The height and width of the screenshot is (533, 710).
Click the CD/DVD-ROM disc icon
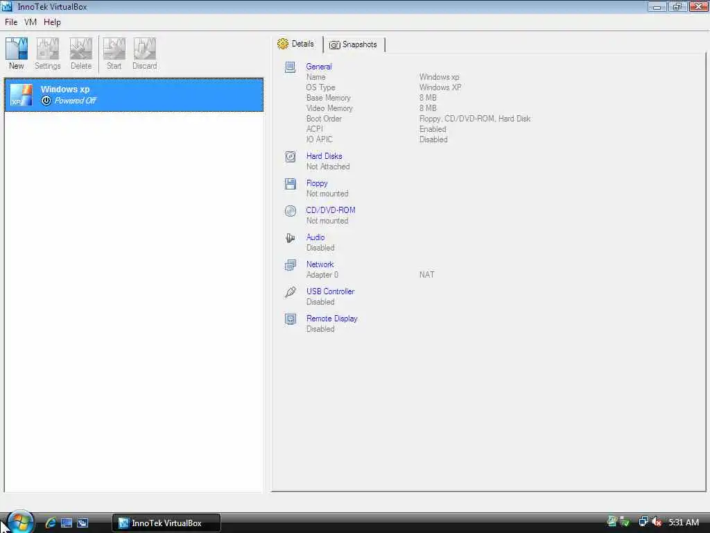pos(291,211)
